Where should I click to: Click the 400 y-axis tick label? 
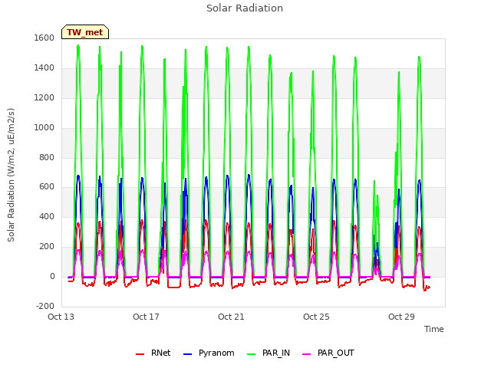[47, 216]
